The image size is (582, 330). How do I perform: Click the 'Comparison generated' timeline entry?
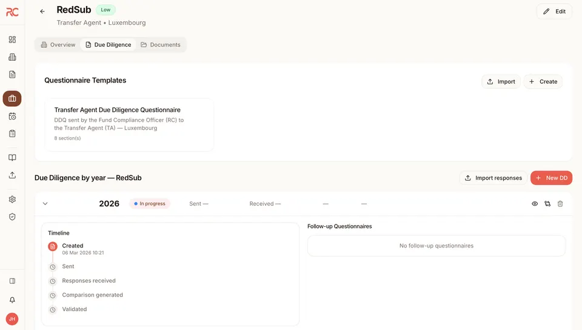92,295
